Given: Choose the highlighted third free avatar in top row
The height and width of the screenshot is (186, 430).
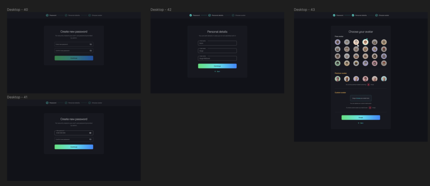Looking at the screenshot, I should tap(356, 42).
